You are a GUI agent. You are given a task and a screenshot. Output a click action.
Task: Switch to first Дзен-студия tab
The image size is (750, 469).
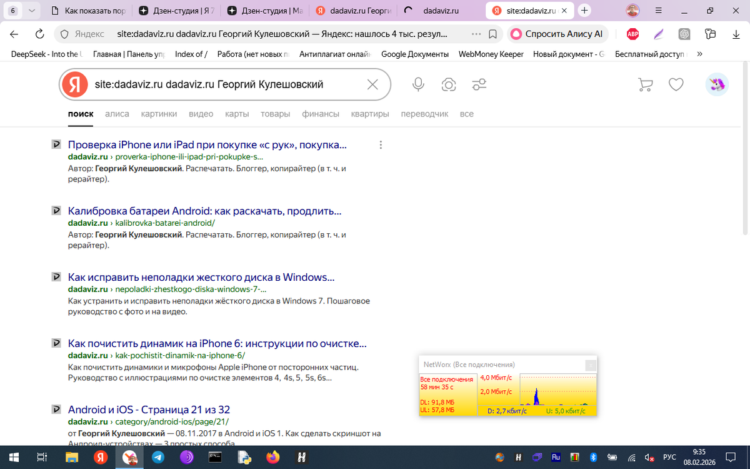pyautogui.click(x=176, y=10)
